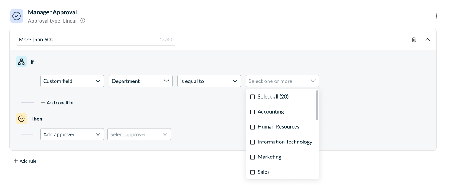Viewport: 453px width, 192px height.
Task: Enable the Human Resources checkbox
Action: tap(252, 127)
